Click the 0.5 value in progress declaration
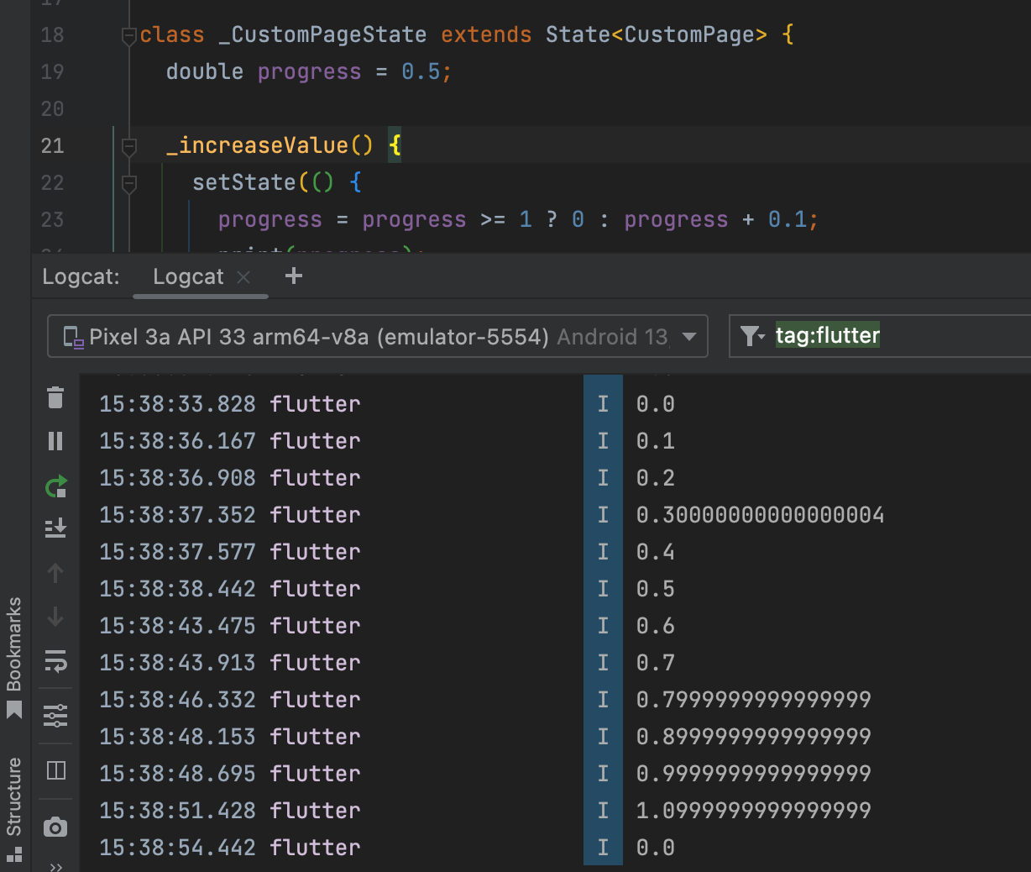 (421, 72)
